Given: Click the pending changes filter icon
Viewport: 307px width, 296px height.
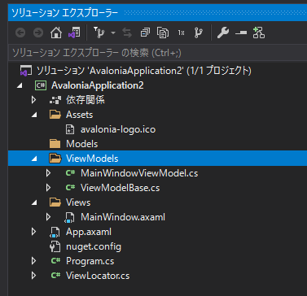Looking at the screenshot, I should click(x=99, y=33).
